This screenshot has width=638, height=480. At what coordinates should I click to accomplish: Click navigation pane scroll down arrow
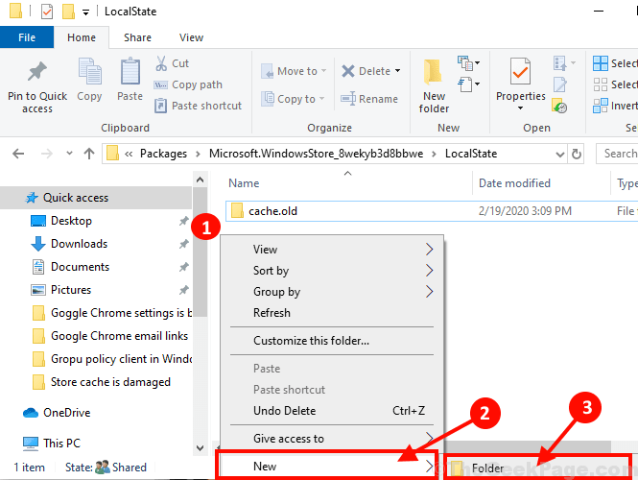200,447
